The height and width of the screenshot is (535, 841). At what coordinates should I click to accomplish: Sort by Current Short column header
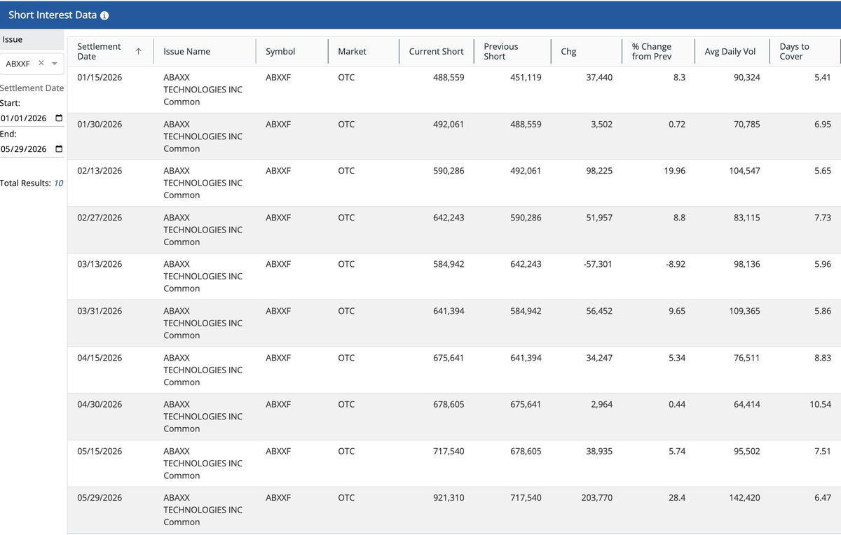(437, 51)
